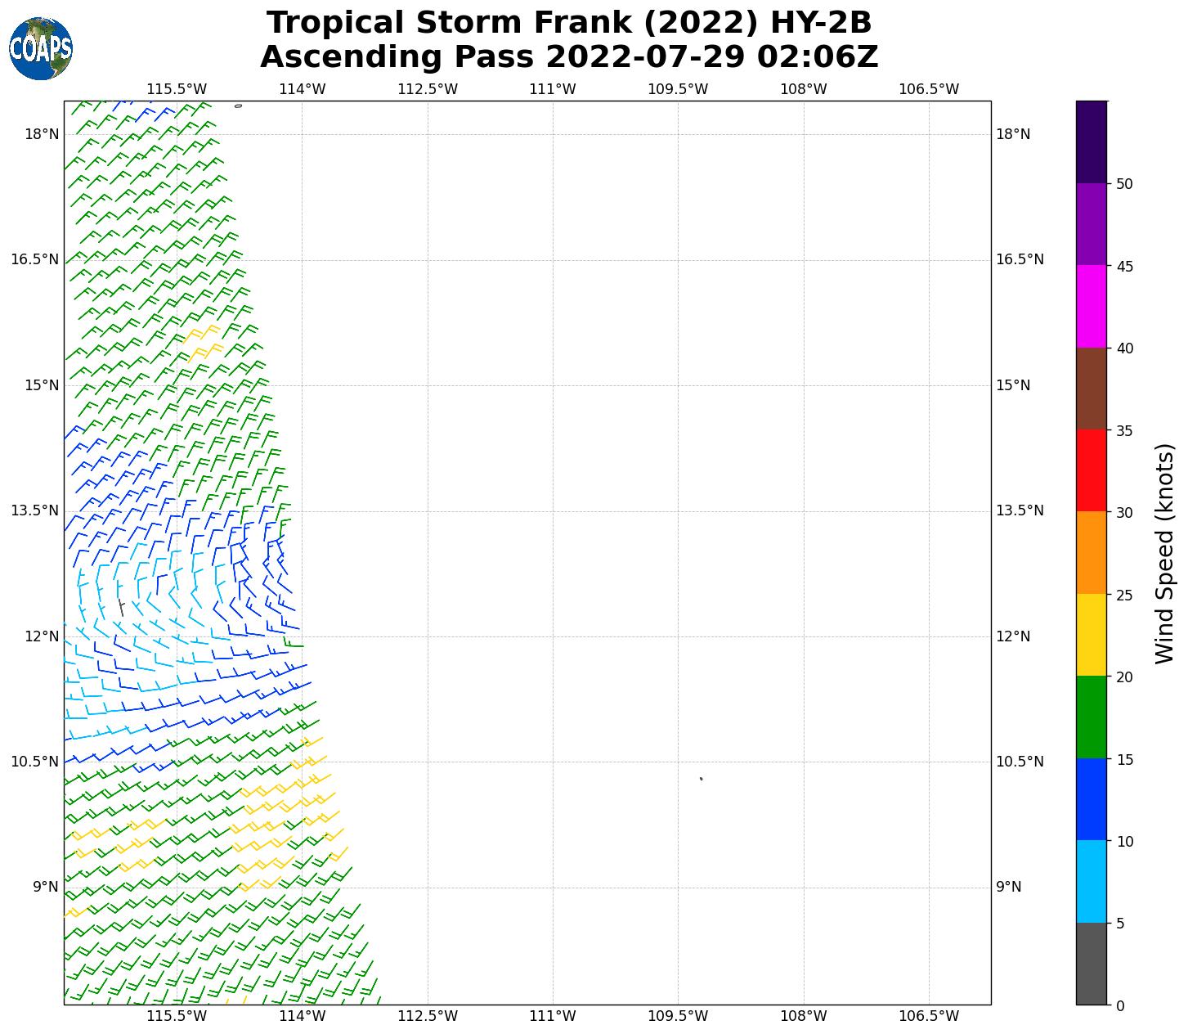Image resolution: width=1188 pixels, height=1034 pixels.
Task: Pick the brown 35–40 knot color band
Action: [1091, 389]
